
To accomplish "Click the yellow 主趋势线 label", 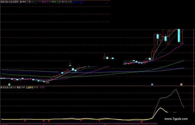I will click(32, 87).
